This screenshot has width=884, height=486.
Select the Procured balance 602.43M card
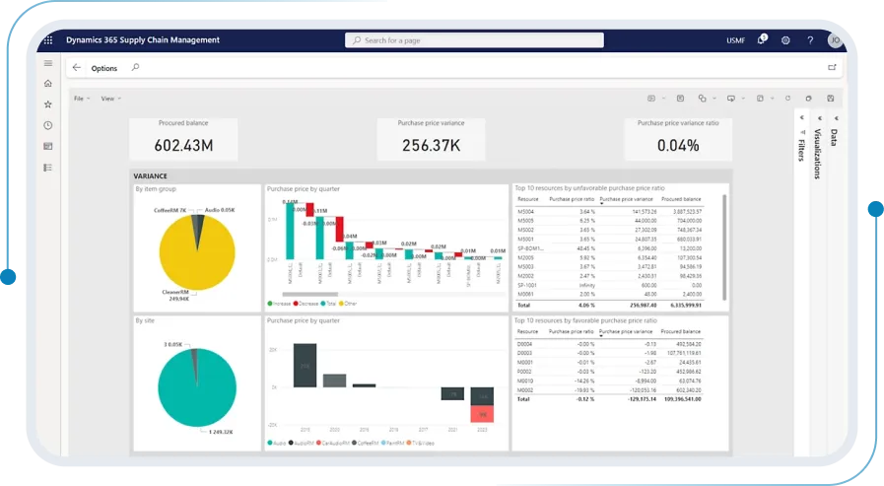click(183, 139)
